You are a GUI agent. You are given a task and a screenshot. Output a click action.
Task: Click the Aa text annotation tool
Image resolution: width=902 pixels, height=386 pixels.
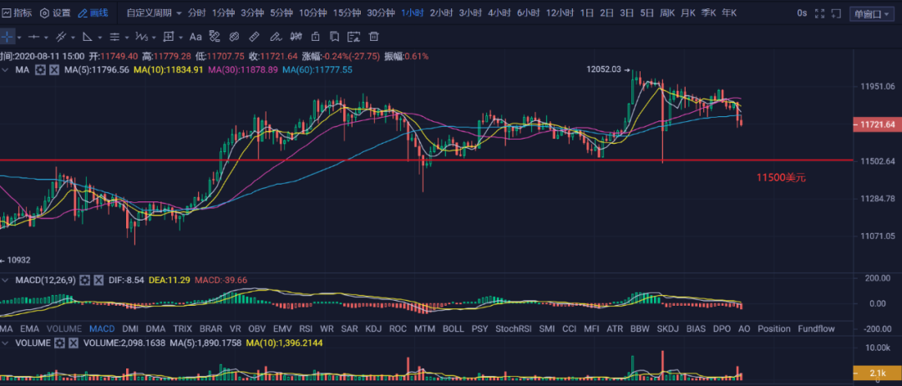tap(195, 37)
